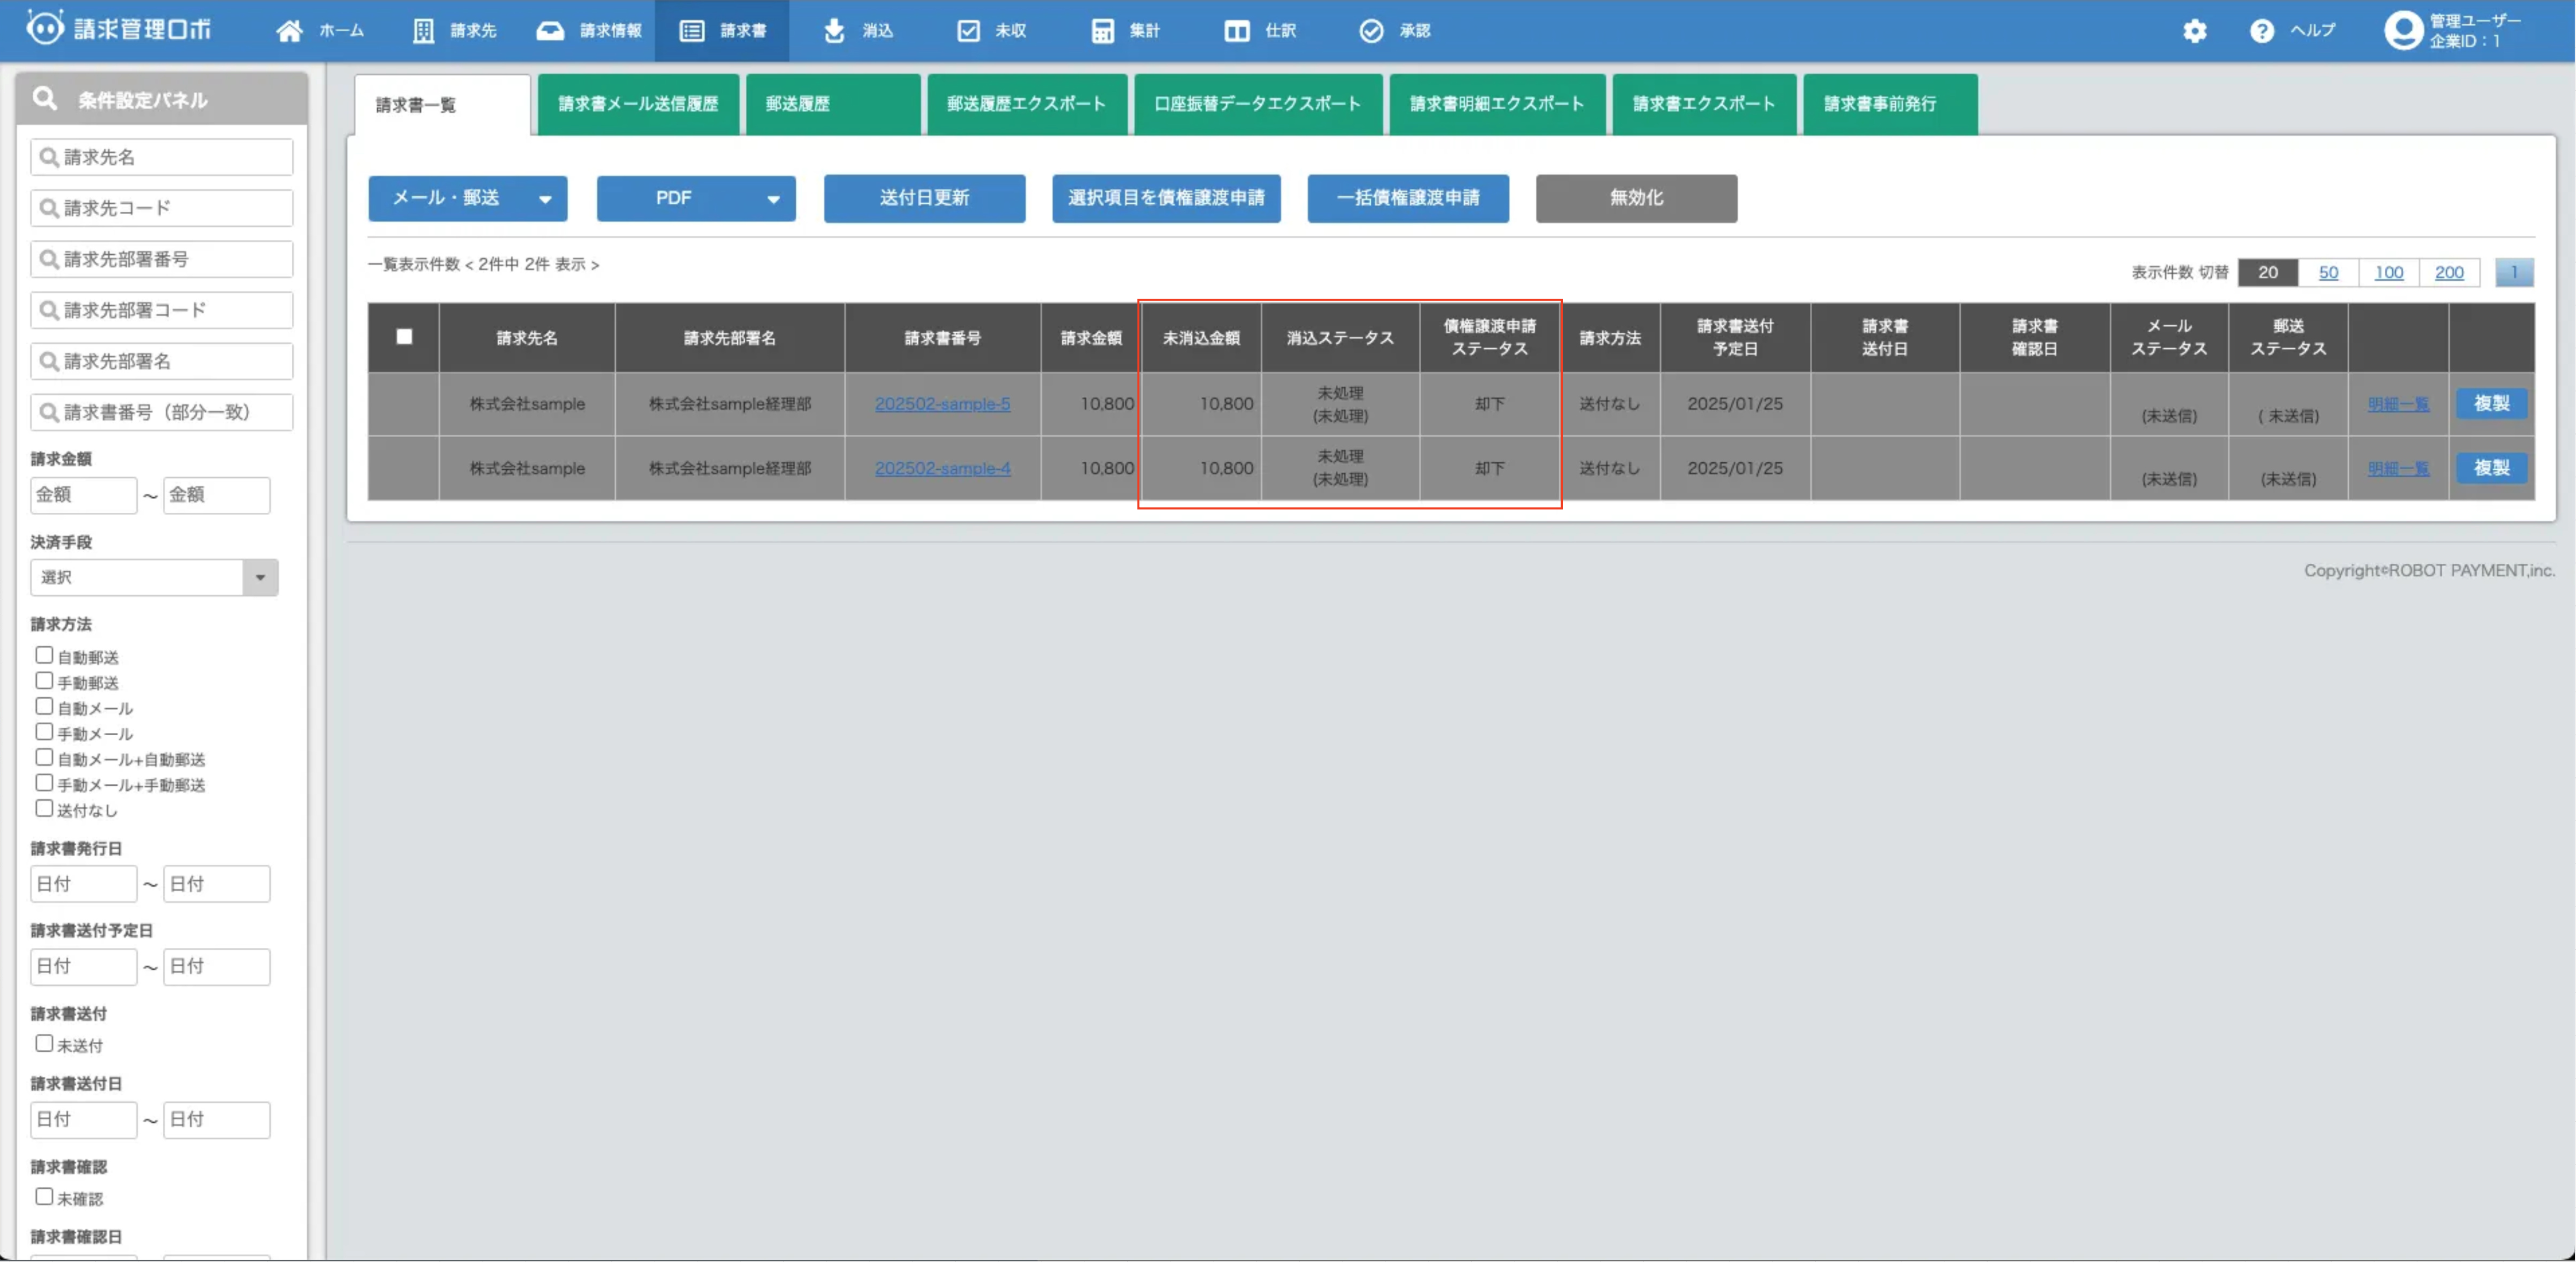Click 請求書発行日 start date field
The image size is (2576, 1262).
(x=84, y=884)
